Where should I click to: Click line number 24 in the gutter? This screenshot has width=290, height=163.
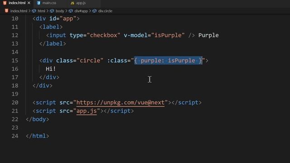tap(15, 136)
